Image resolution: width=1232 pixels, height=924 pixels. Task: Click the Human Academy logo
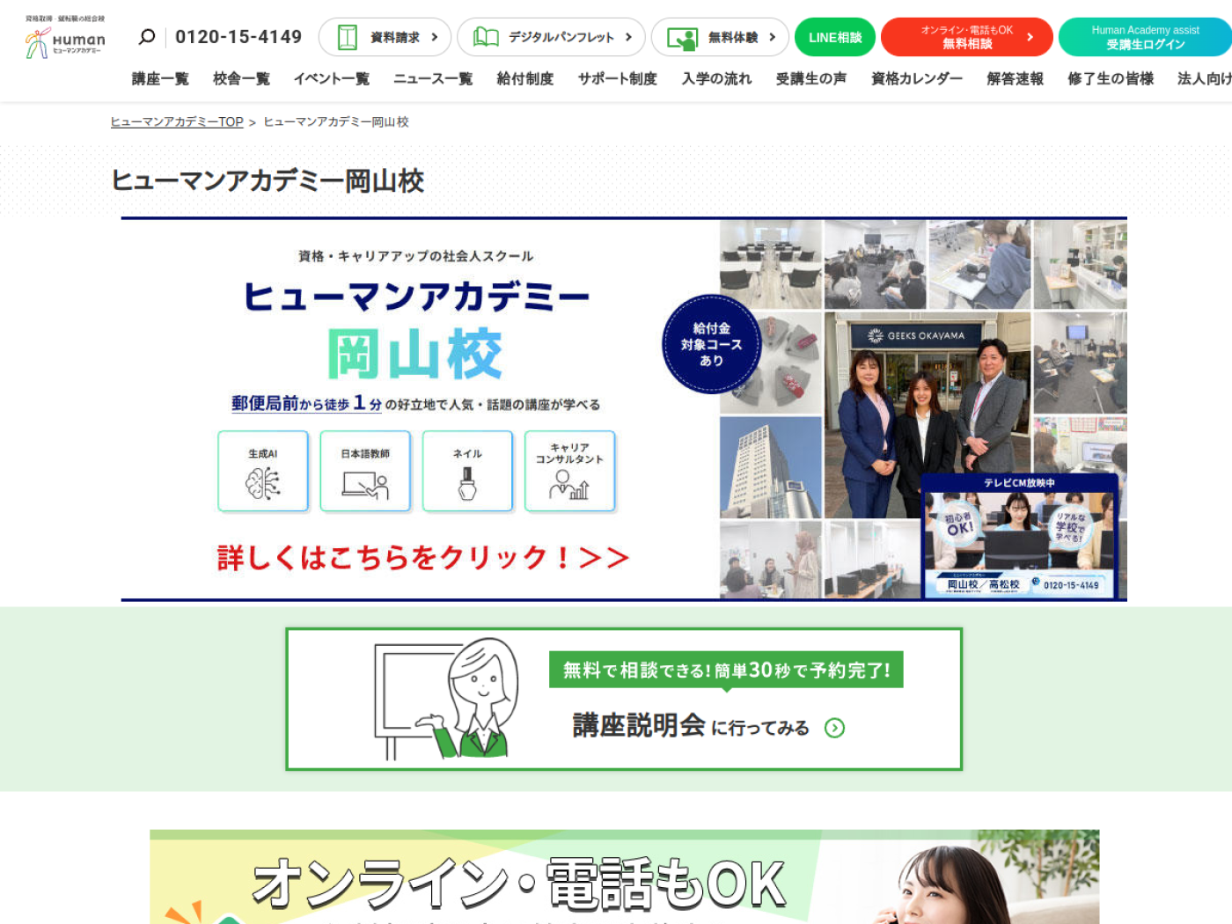(65, 37)
